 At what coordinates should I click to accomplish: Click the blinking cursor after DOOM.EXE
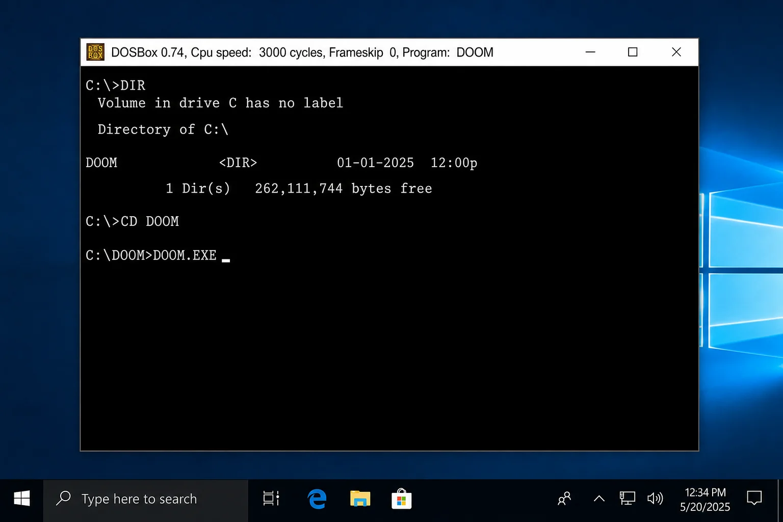pos(226,260)
